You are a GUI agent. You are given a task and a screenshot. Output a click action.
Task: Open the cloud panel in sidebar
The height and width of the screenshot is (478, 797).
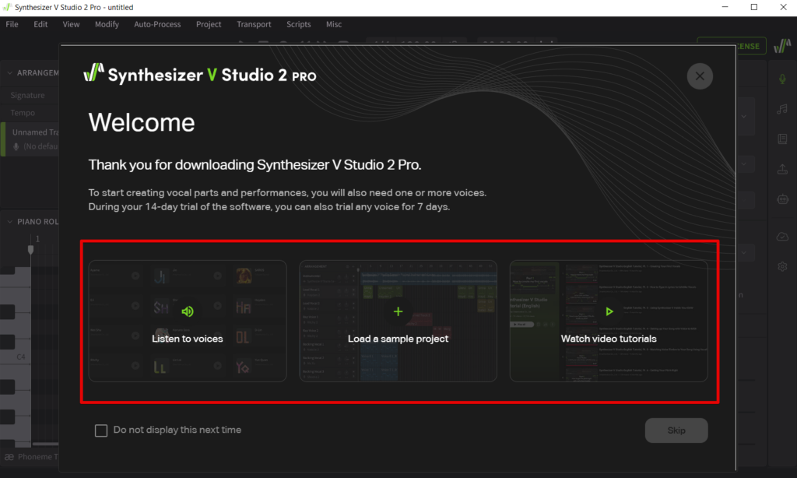pos(782,237)
